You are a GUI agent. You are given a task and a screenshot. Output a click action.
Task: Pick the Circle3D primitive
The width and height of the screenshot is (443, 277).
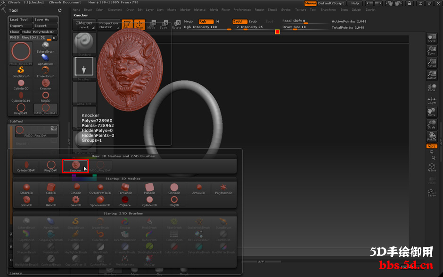click(x=174, y=188)
